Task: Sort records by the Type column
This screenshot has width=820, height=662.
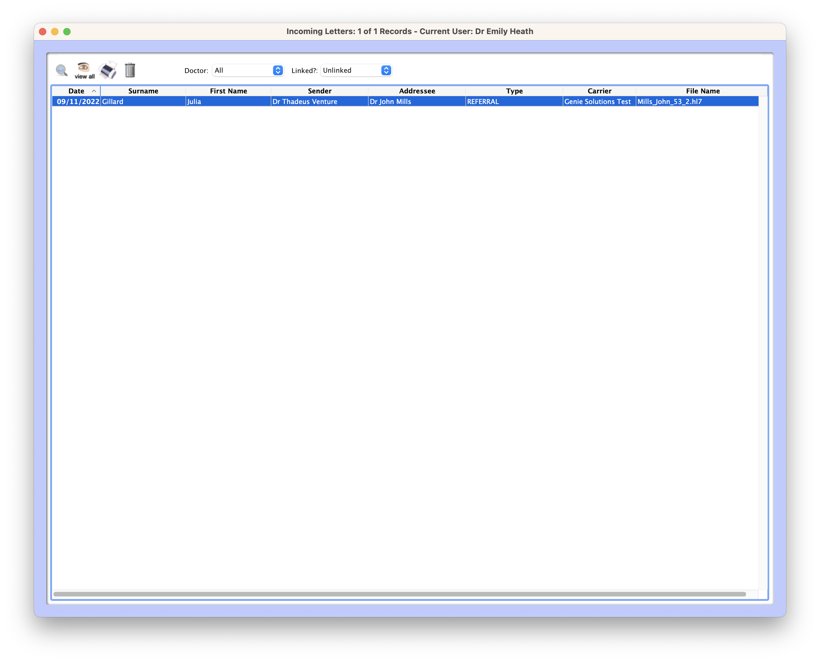Action: pyautogui.click(x=514, y=91)
